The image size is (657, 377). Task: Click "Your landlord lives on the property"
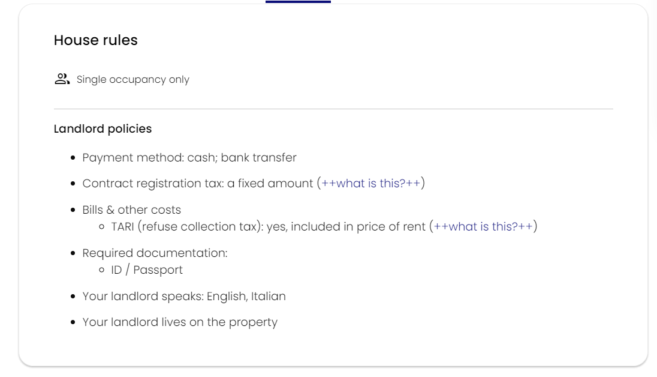point(180,322)
